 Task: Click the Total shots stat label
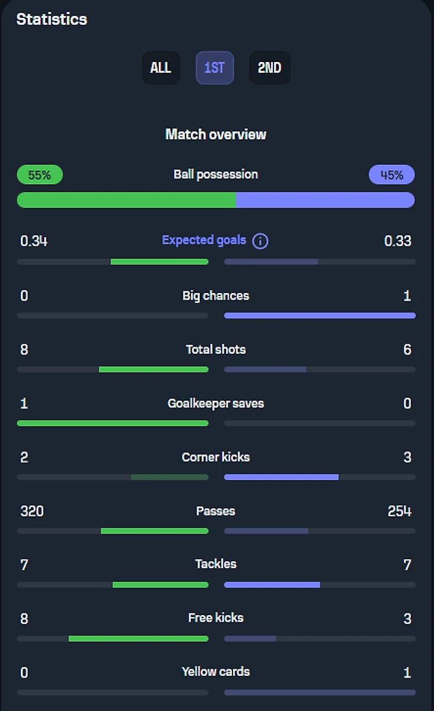pos(216,350)
